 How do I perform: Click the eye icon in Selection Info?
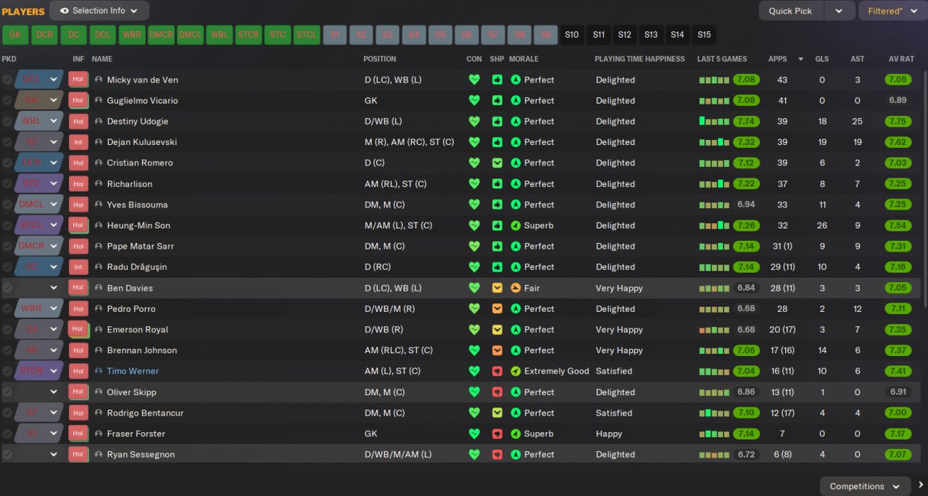click(64, 11)
